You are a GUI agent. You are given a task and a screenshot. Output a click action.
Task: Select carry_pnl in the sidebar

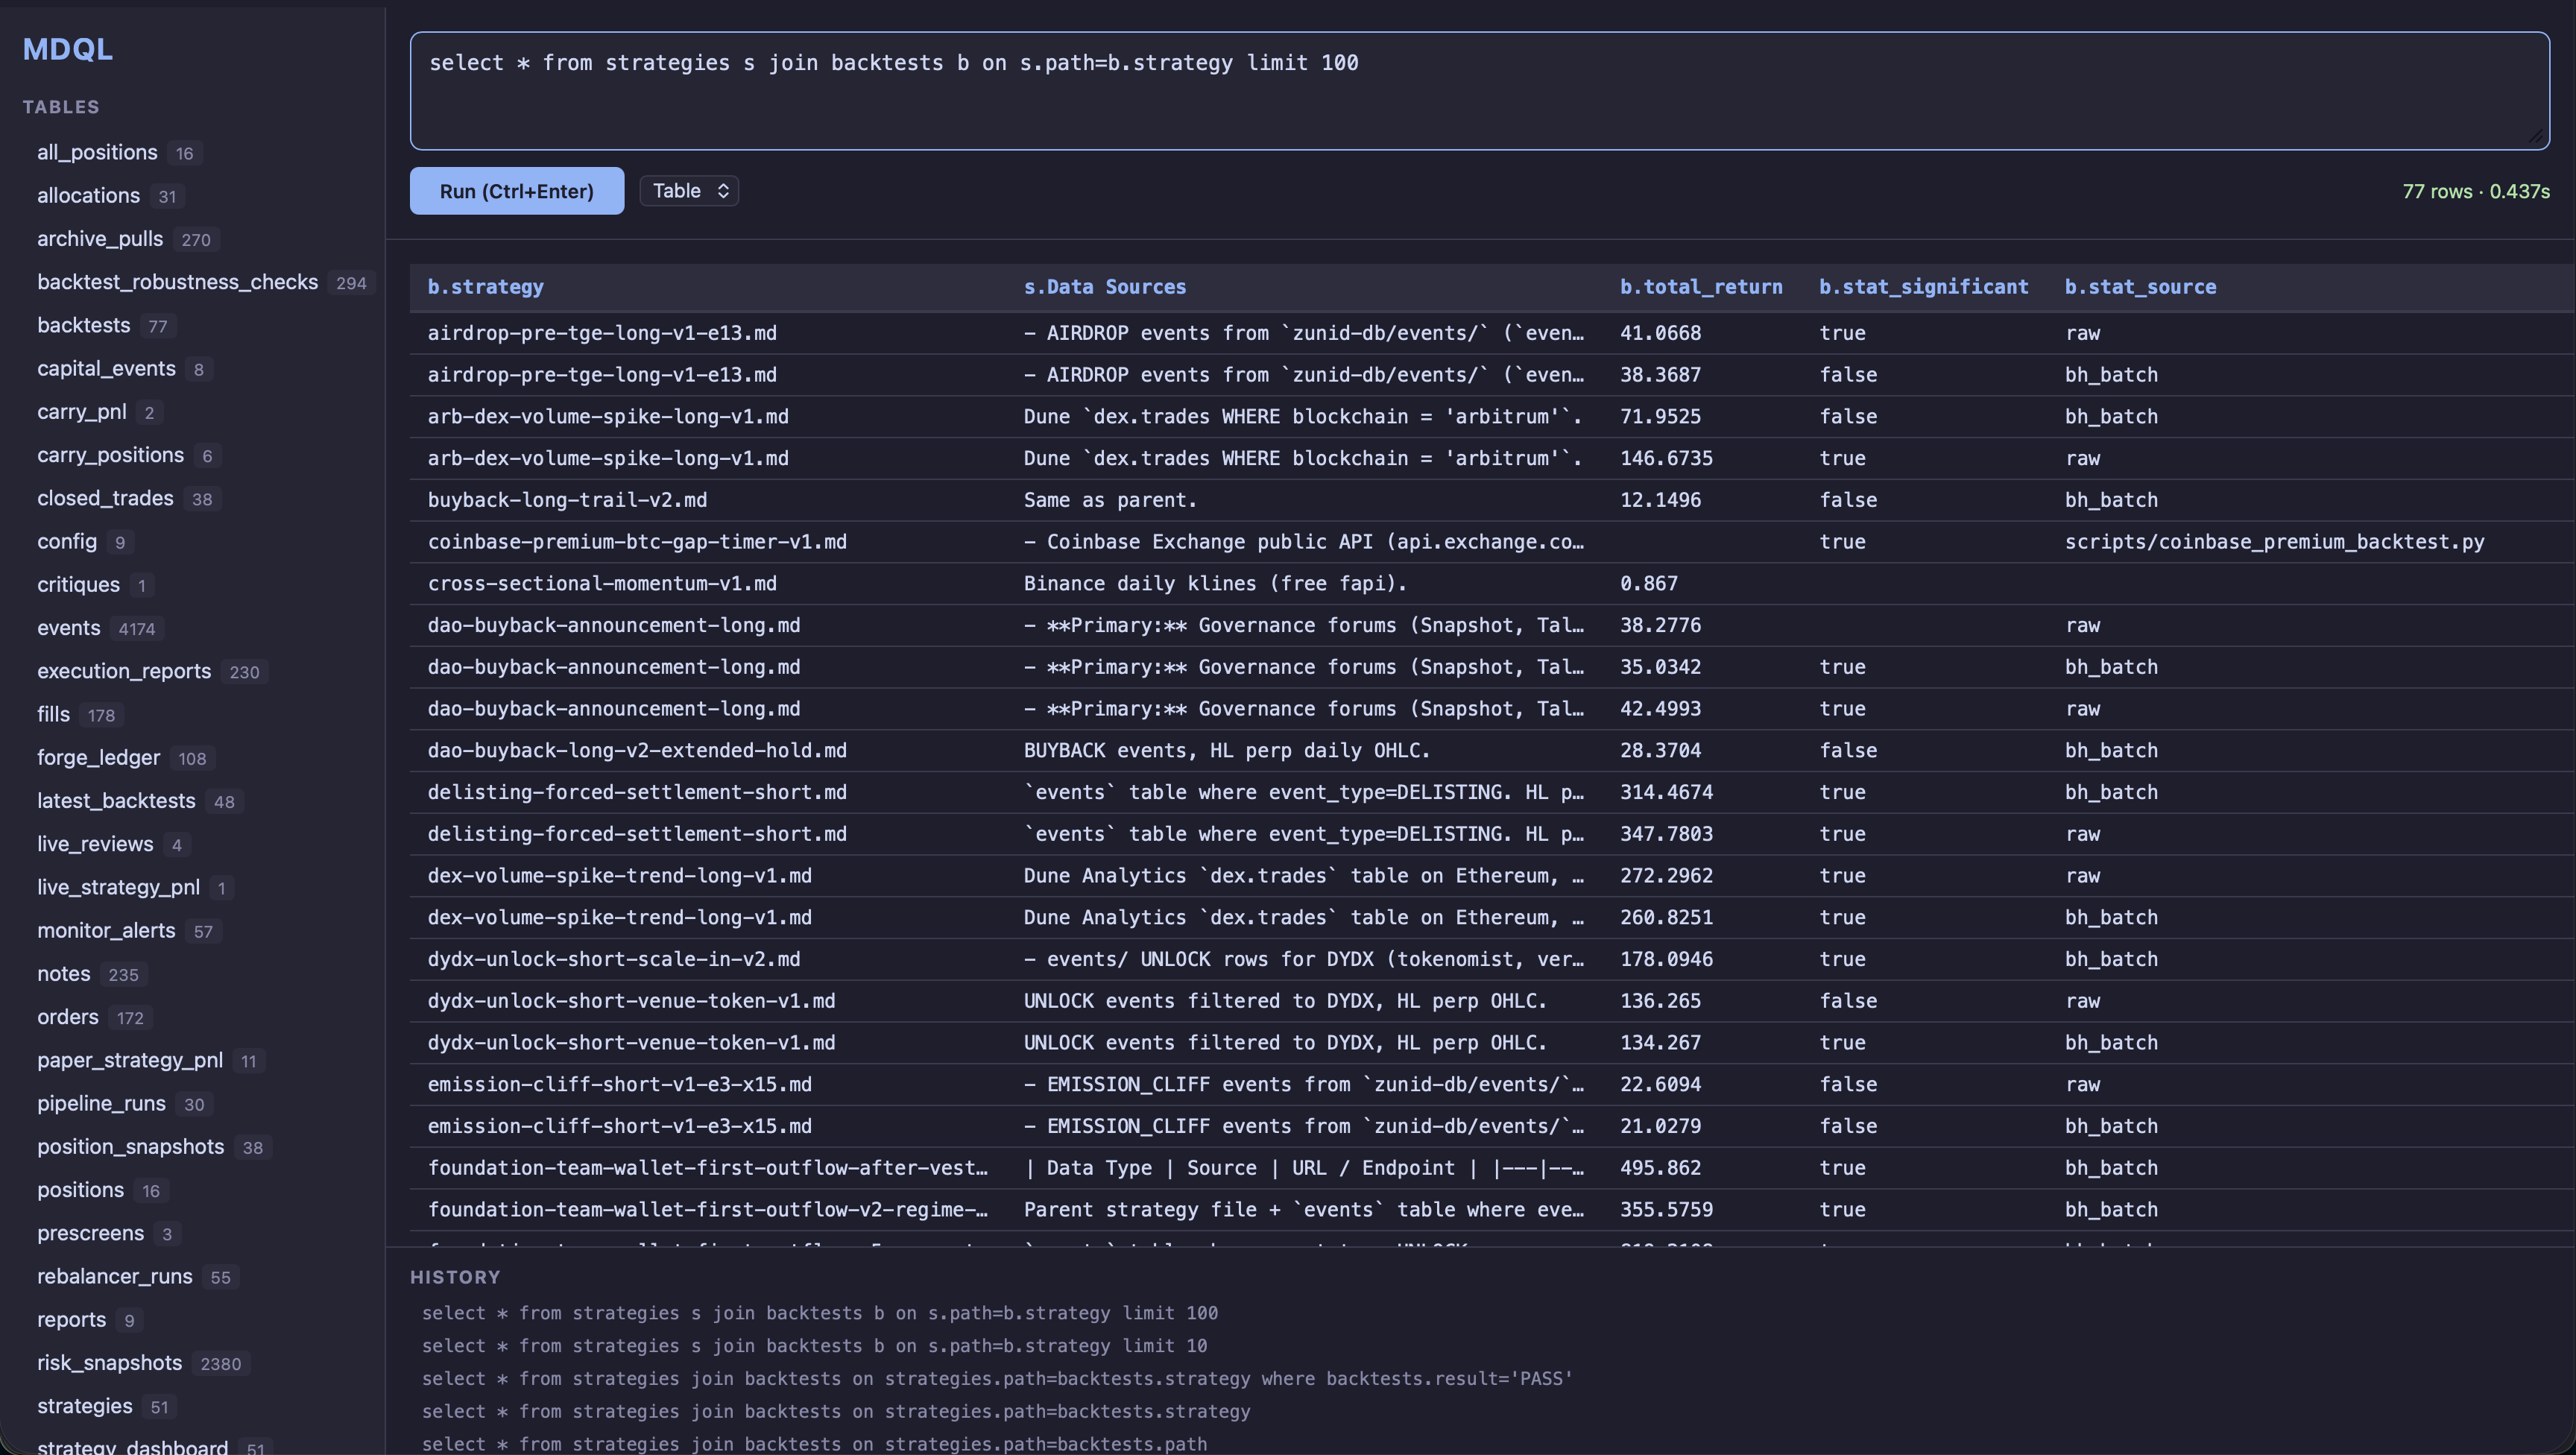pyautogui.click(x=81, y=412)
